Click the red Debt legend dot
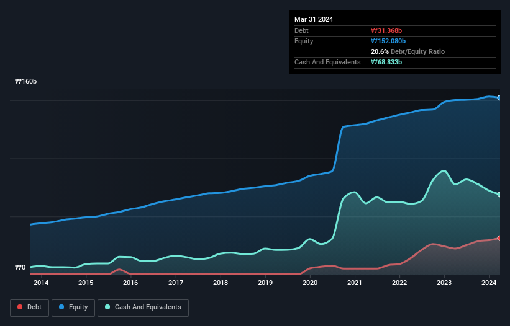510x326 pixels. pyautogui.click(x=20, y=307)
